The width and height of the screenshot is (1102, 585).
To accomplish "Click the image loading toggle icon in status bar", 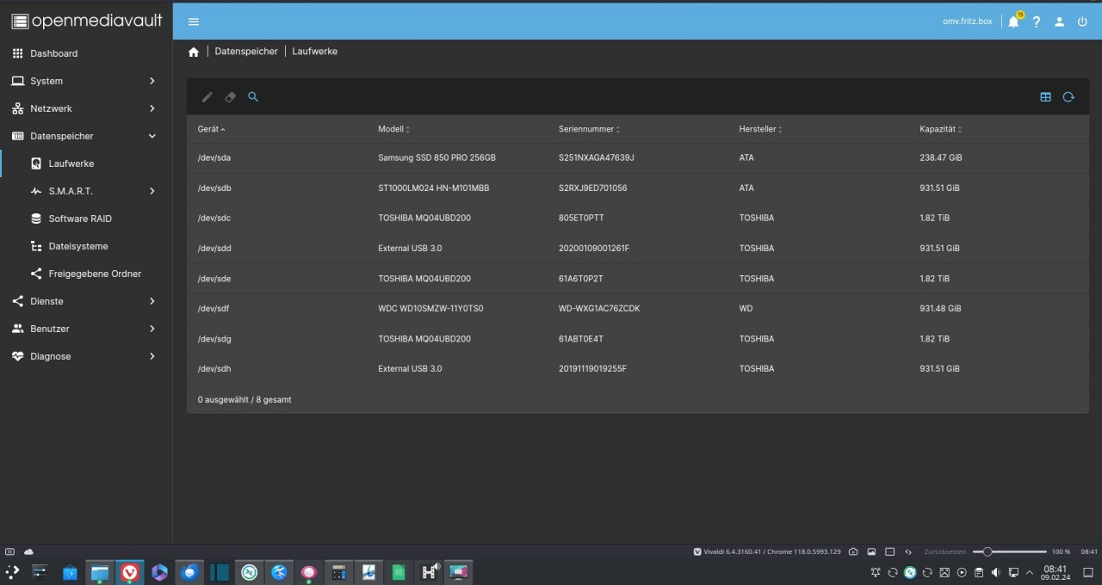I will click(x=871, y=551).
